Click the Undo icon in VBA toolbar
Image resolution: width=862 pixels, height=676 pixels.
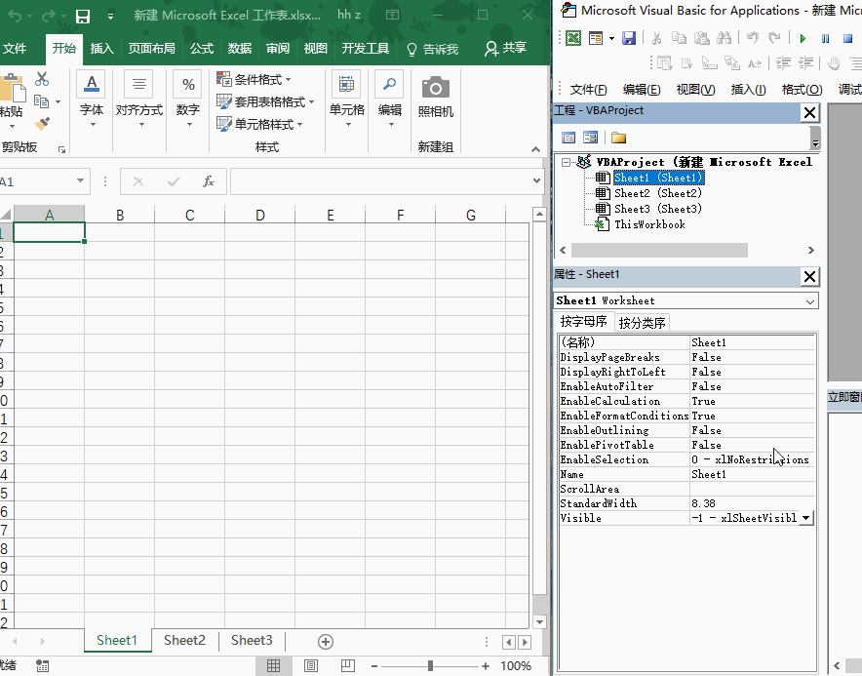click(x=753, y=38)
